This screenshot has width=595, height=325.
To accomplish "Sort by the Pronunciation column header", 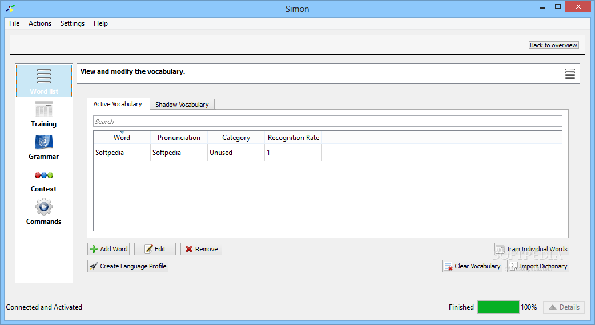I will (179, 138).
